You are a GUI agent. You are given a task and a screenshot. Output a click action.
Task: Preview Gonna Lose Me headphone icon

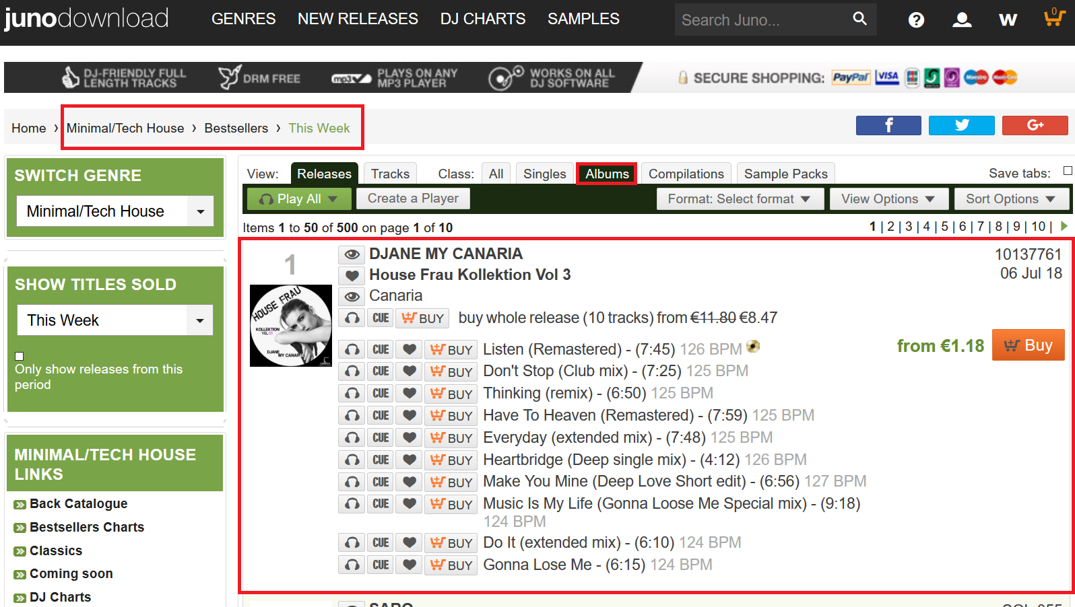[x=352, y=565]
